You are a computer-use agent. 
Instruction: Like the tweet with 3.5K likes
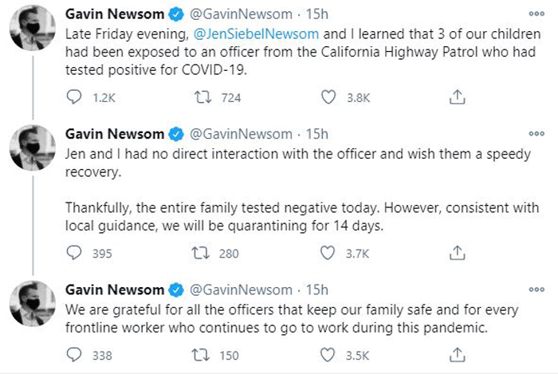(x=328, y=355)
